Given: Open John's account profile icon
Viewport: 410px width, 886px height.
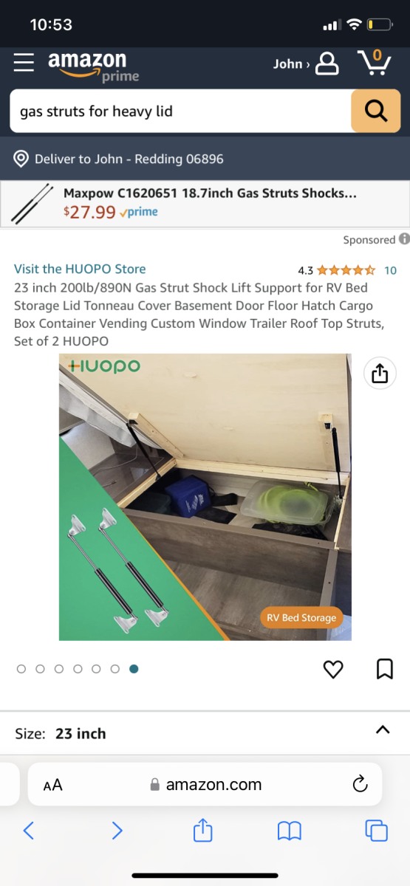Looking at the screenshot, I should [327, 63].
